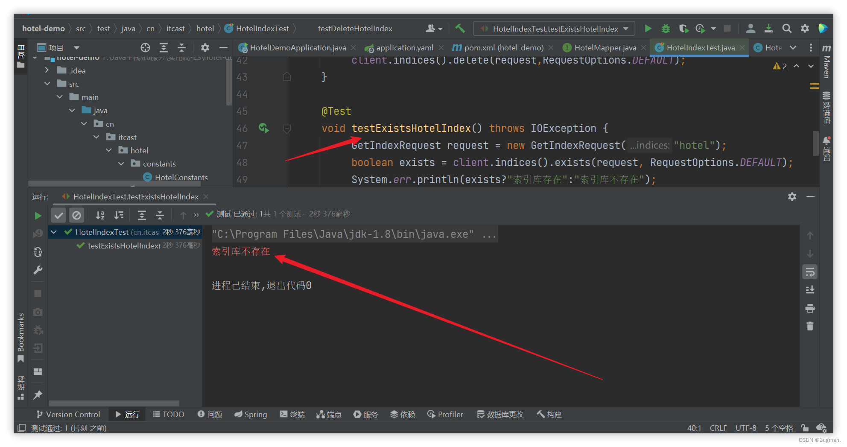The width and height of the screenshot is (847, 447).
Task: Toggle show passed tests checkmark
Action: pyautogui.click(x=58, y=215)
